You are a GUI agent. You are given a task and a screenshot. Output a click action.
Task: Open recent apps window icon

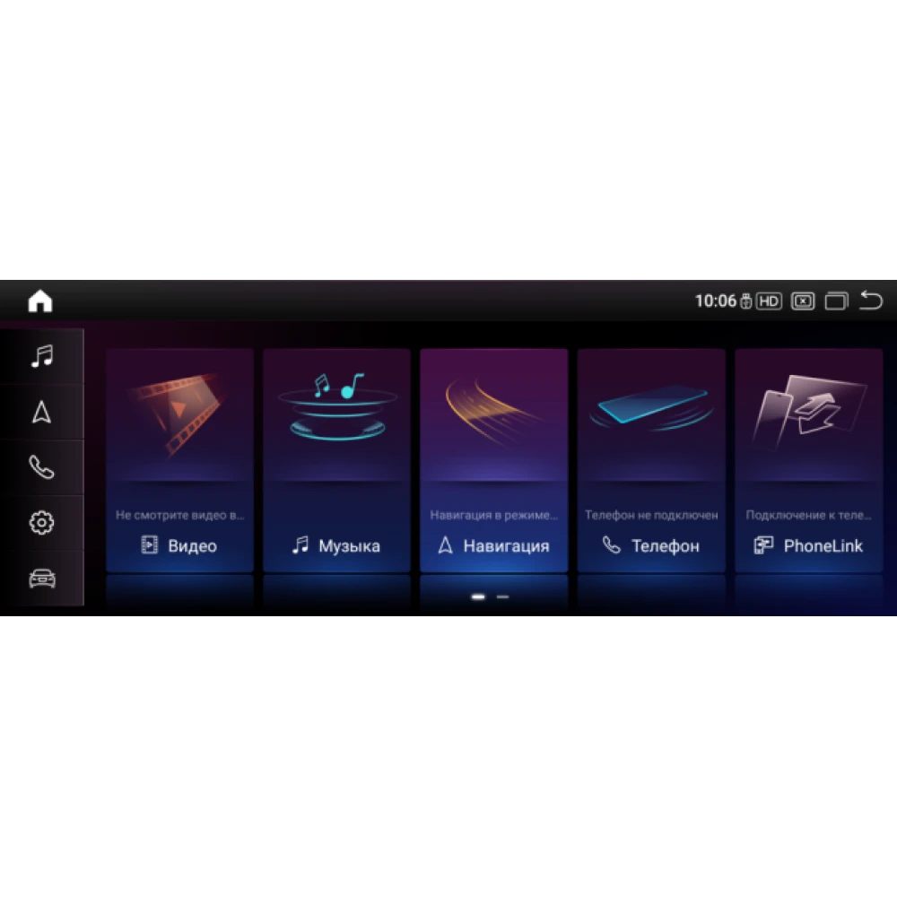[836, 300]
